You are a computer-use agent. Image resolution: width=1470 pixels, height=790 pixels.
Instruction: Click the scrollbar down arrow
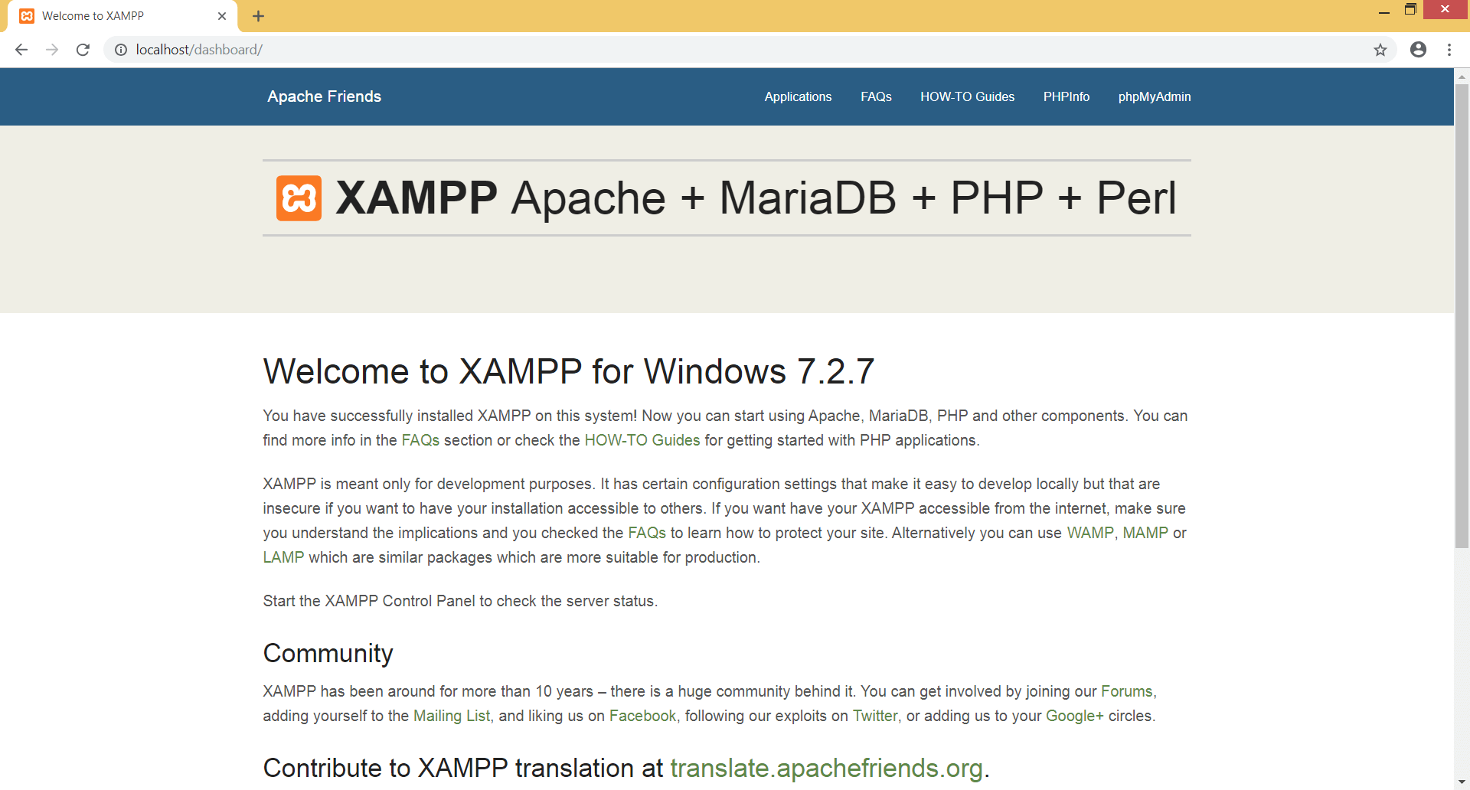[x=1462, y=782]
